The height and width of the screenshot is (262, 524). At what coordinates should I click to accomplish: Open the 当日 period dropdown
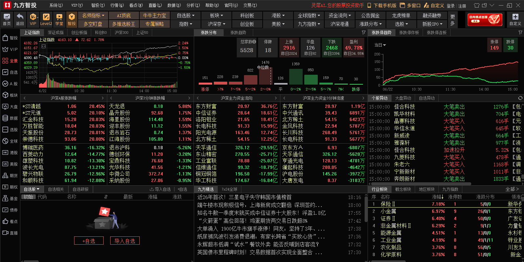(x=380, y=45)
